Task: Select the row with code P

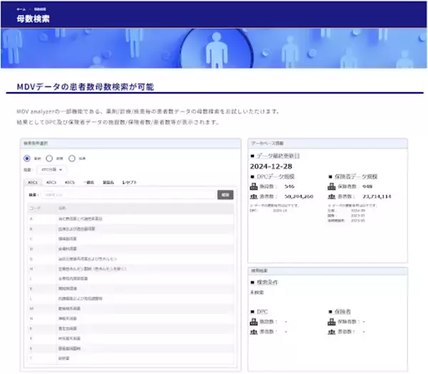Action: click(131, 328)
